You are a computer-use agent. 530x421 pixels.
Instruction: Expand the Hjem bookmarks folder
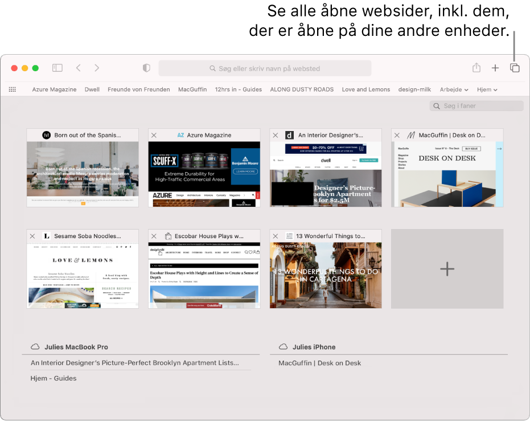coord(487,89)
